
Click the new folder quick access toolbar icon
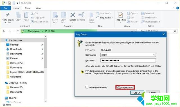(14, 3)
